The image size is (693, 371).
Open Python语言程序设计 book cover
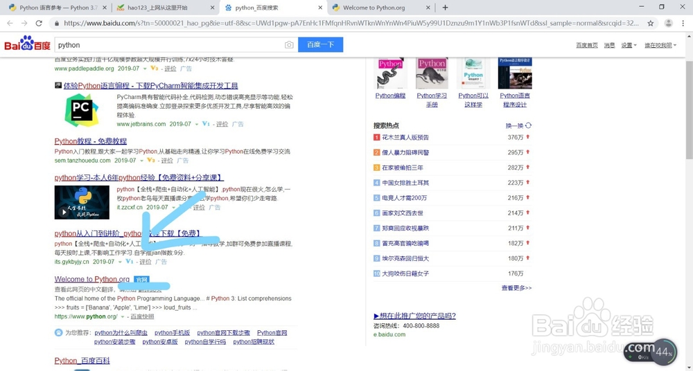[515, 73]
